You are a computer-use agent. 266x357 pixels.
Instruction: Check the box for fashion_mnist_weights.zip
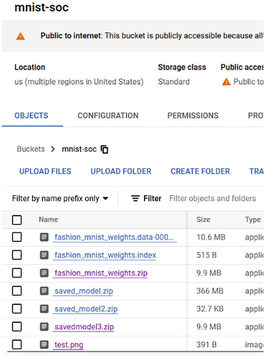(x=17, y=273)
